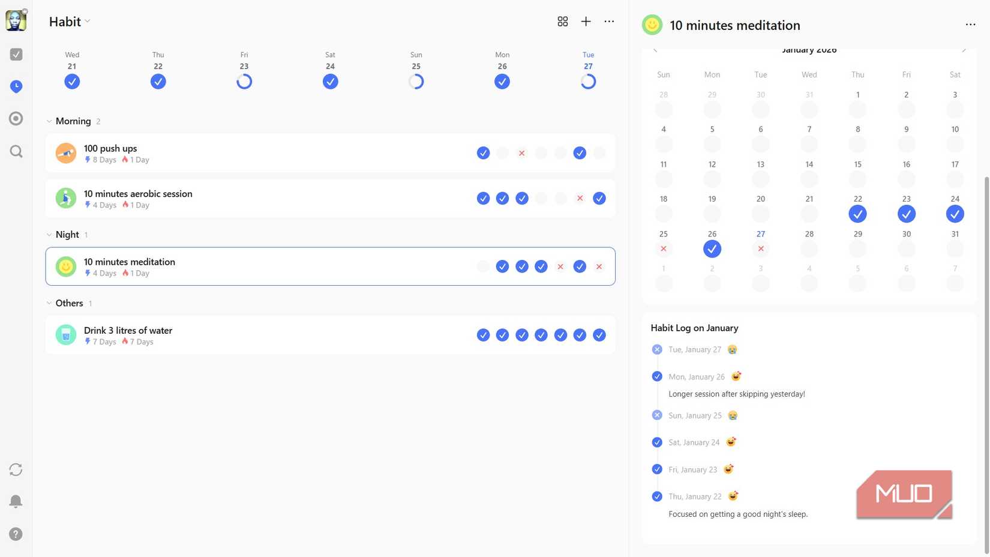The width and height of the screenshot is (990, 557).
Task: Add a new habit with plus icon
Action: (586, 22)
